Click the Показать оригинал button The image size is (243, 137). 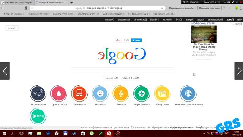tap(209, 8)
